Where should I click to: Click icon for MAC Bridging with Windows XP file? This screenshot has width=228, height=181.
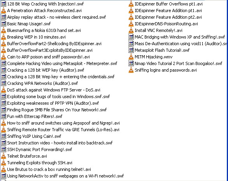pos(131,37)
